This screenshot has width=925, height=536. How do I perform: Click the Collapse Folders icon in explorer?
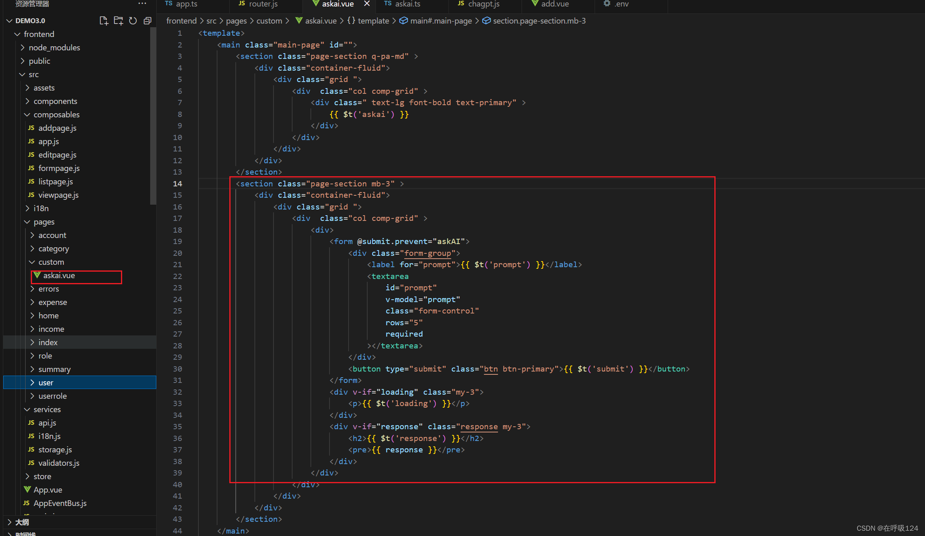tap(147, 21)
